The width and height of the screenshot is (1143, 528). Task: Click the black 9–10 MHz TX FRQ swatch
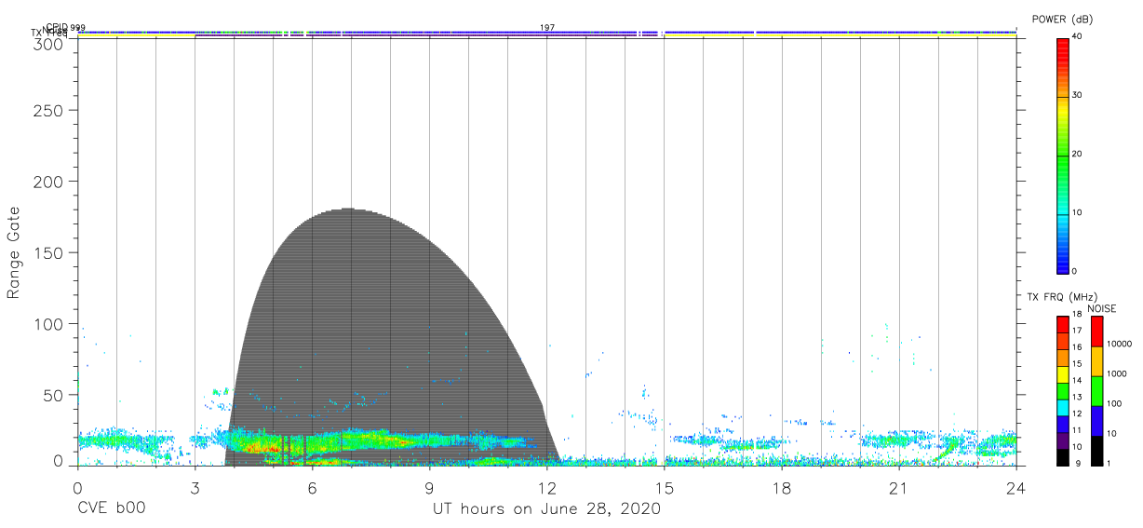coord(1062,457)
